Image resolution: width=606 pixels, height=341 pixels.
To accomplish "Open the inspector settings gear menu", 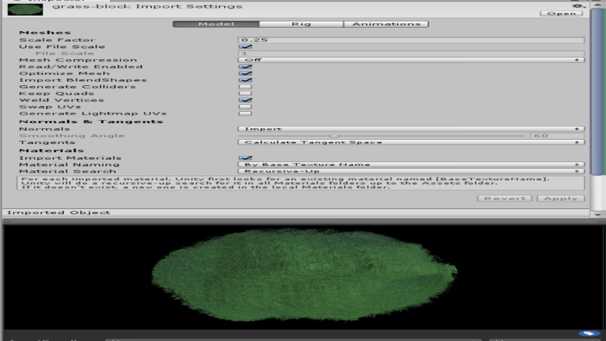I will pos(577,6).
